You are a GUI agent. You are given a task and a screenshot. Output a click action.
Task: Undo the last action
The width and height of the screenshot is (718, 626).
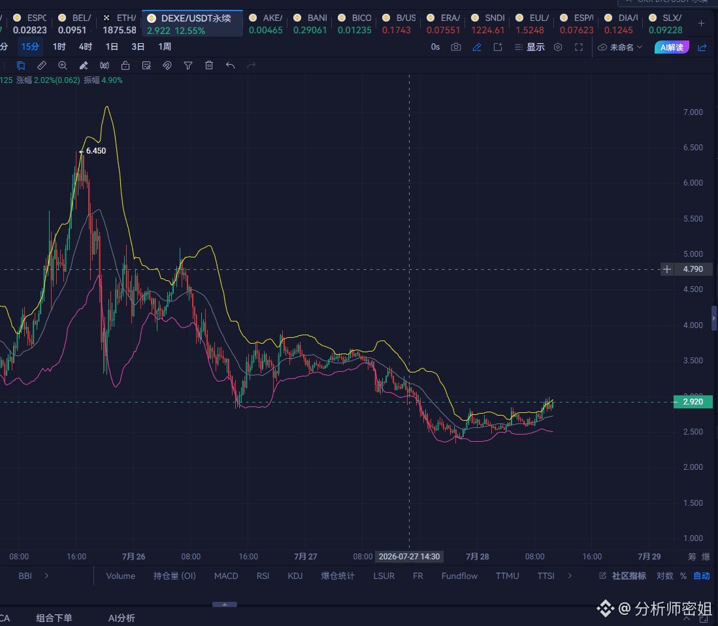[x=231, y=65]
